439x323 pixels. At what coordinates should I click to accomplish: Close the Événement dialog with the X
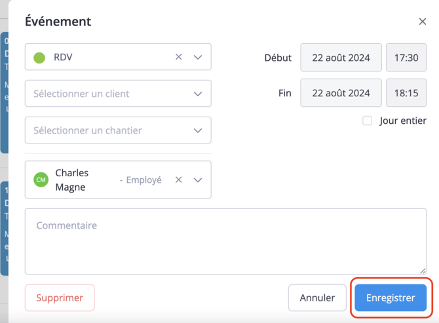tap(423, 22)
